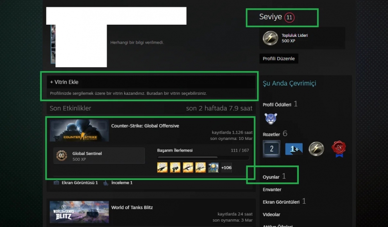The width and height of the screenshot is (388, 227).
Task: Open the Profil Ödülleri link
Action: click(x=277, y=105)
